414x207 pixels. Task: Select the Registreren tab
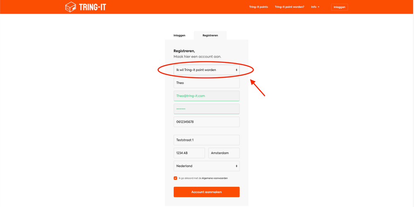pos(210,35)
